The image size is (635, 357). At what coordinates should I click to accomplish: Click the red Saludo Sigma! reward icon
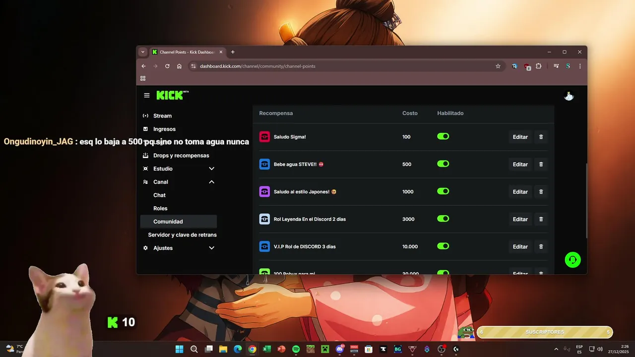(264, 137)
